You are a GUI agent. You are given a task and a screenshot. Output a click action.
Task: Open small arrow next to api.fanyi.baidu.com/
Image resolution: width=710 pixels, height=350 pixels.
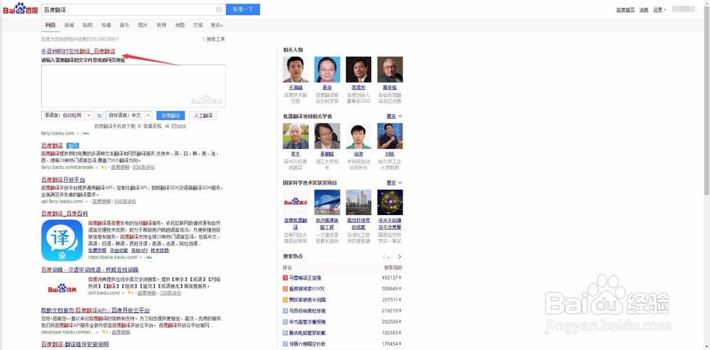87,201
